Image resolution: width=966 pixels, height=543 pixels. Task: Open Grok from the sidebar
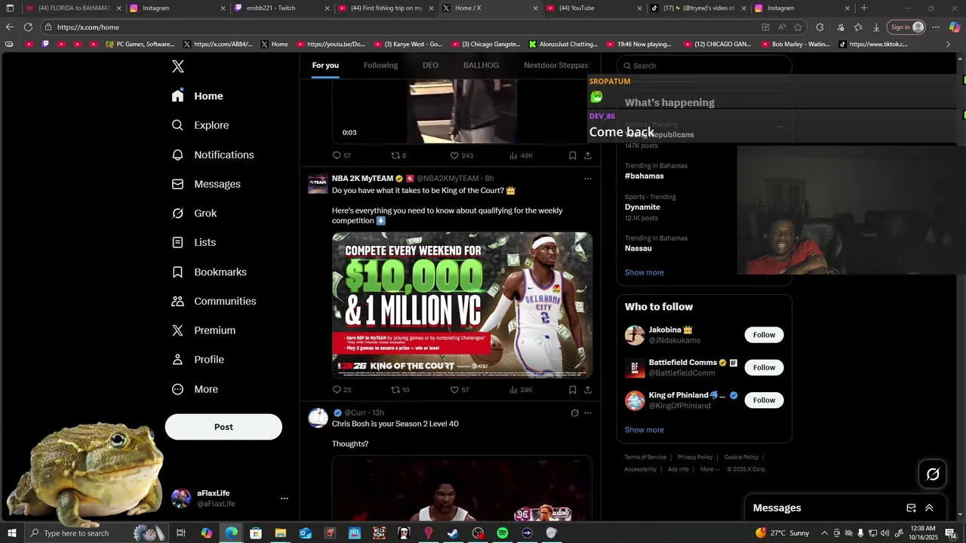click(194, 213)
